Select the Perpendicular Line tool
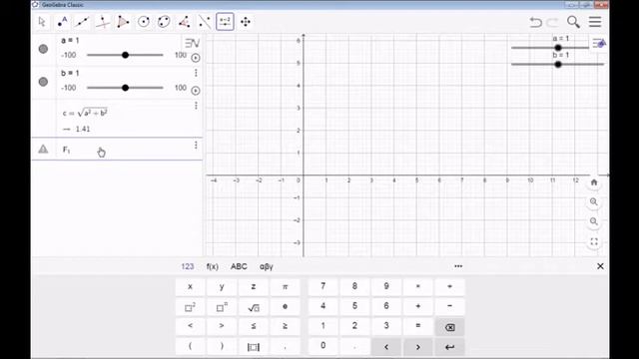 tap(103, 22)
